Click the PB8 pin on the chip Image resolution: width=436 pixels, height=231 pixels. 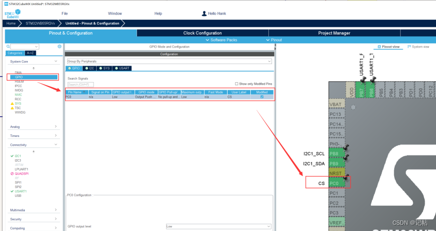pyautogui.click(x=337, y=153)
